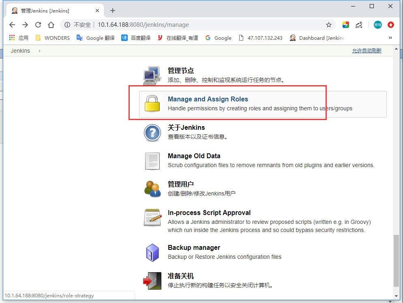
Task: Open the teal profile avatar menu
Action: (x=377, y=25)
